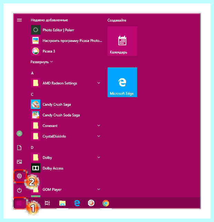Open the Microsoft Edge tile
214x222 pixels.
(122, 82)
